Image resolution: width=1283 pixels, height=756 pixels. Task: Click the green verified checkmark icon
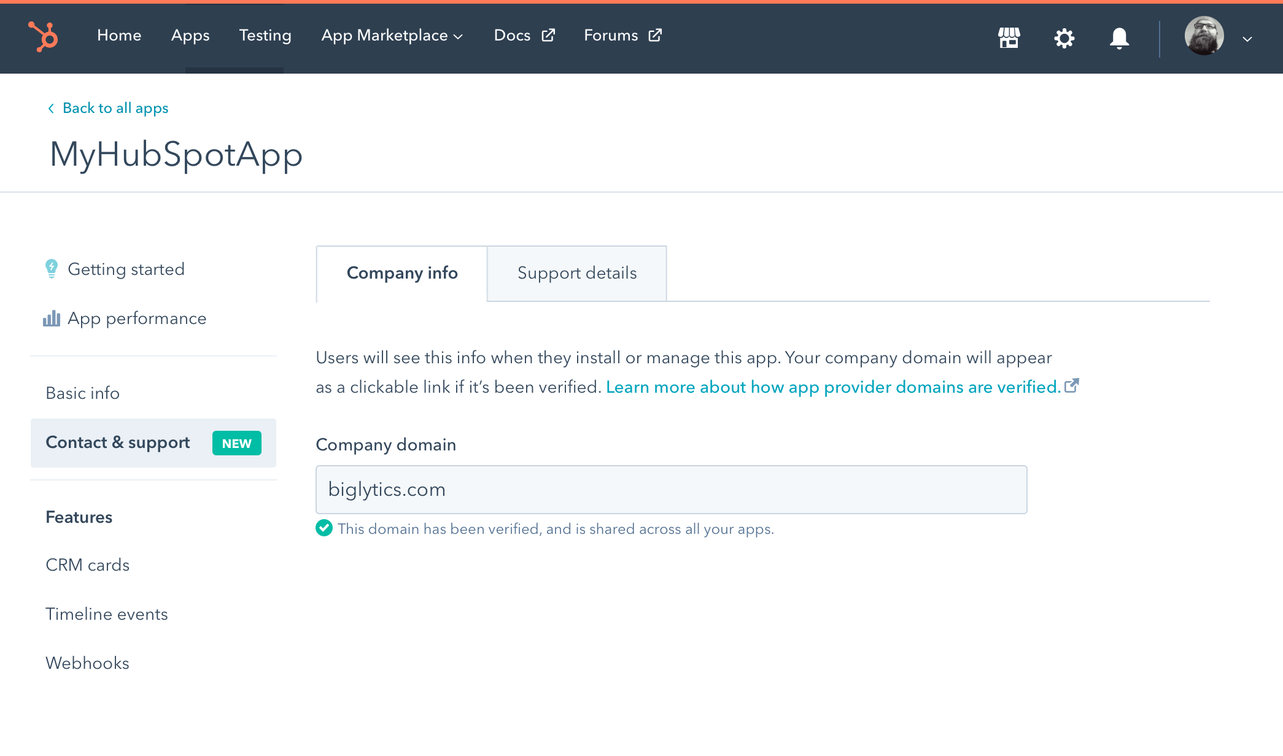pos(324,528)
